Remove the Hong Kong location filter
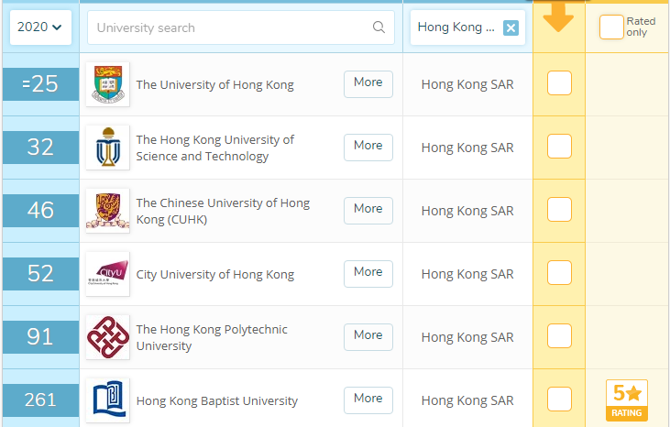670x427 pixels. coord(511,27)
